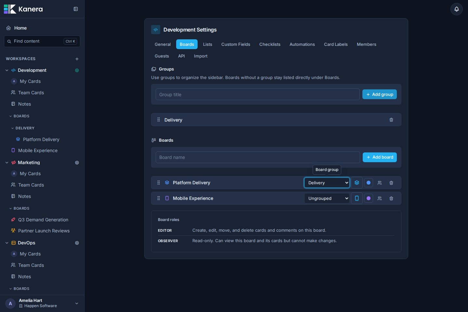The width and height of the screenshot is (468, 312).
Task: Open Marketing workspace settings gear
Action: click(x=77, y=163)
